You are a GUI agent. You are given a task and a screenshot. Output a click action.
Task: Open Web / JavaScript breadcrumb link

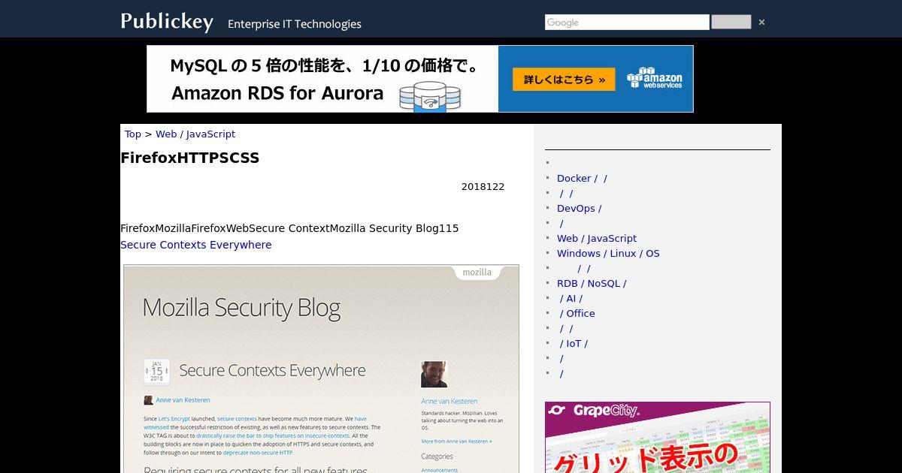195,134
